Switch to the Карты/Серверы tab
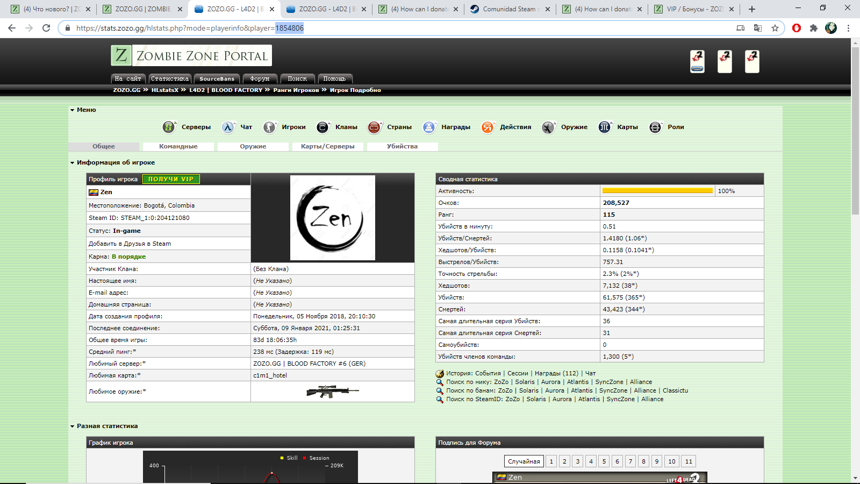The width and height of the screenshot is (860, 484). coord(328,146)
